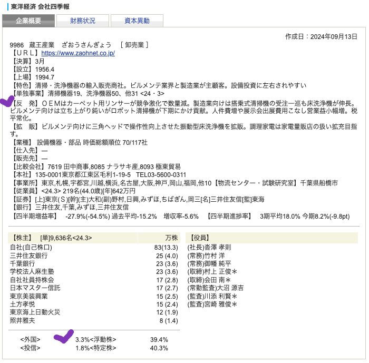
Task: Click the 【業種】 設備機器・部品 line
Action: tap(79, 142)
